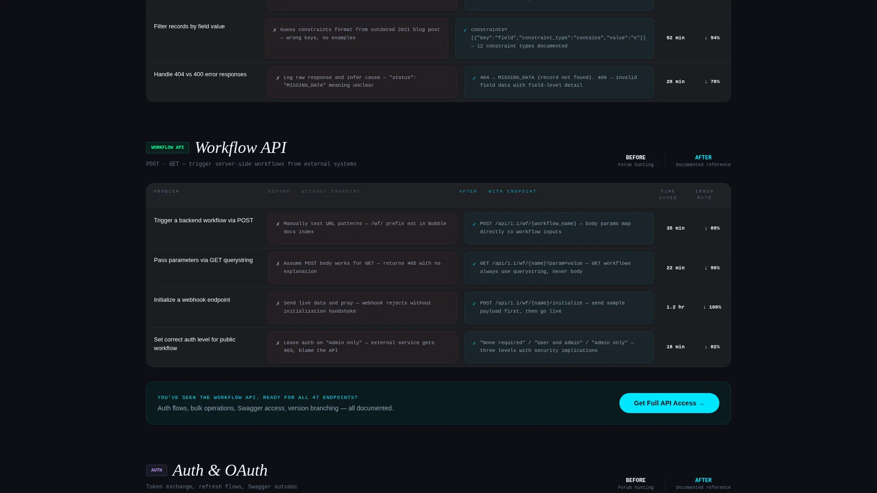
Task: Click the checkmark in '/initialize' endpoint card
Action: point(474,304)
